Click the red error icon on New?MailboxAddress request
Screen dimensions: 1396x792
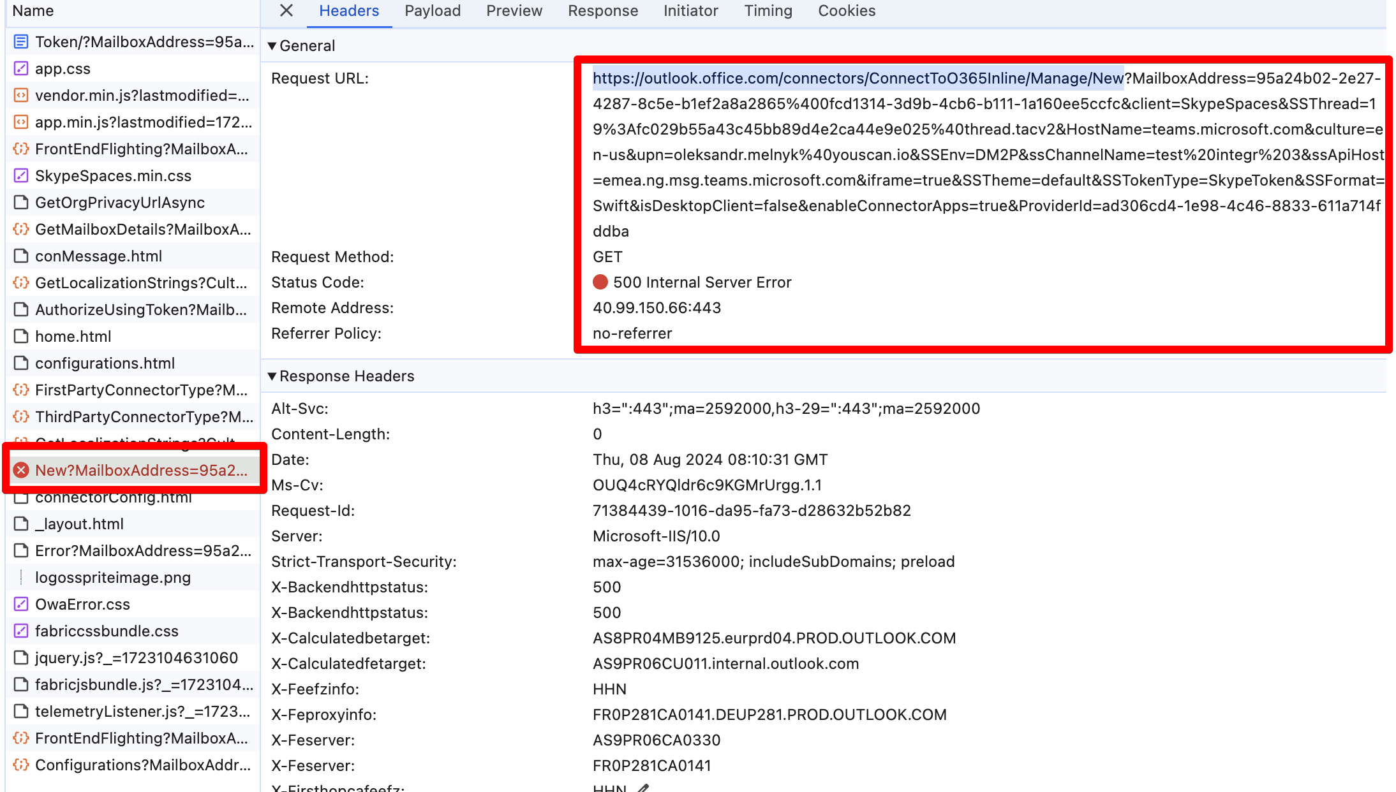(x=21, y=471)
